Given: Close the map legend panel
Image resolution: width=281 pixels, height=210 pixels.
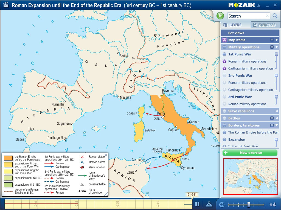Looking at the screenshot, I should (x=106, y=155).
